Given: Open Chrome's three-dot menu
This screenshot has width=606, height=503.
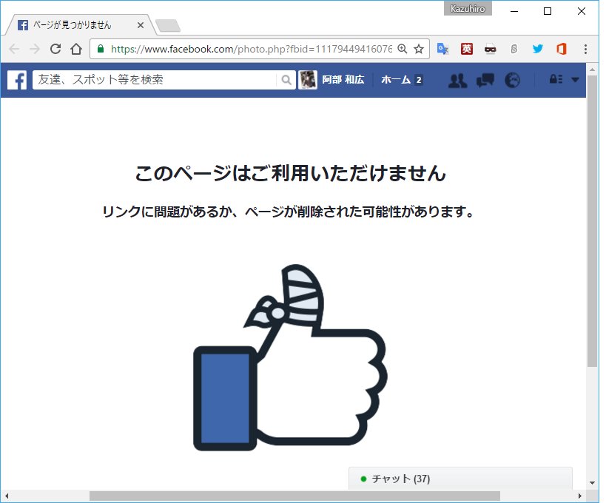Looking at the screenshot, I should click(585, 49).
